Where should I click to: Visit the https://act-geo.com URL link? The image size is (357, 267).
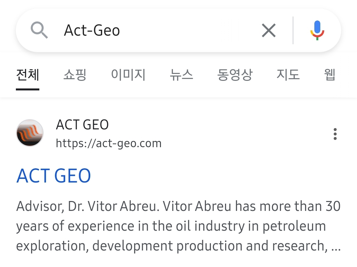[x=109, y=143]
